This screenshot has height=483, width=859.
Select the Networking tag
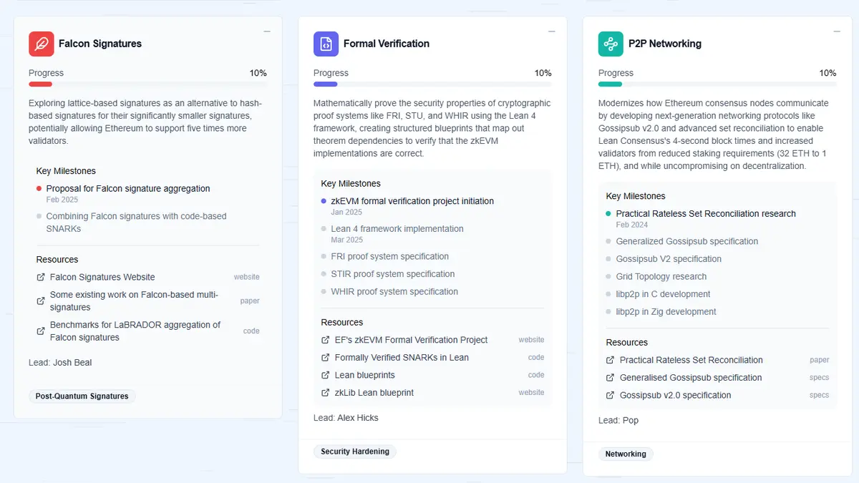626,454
